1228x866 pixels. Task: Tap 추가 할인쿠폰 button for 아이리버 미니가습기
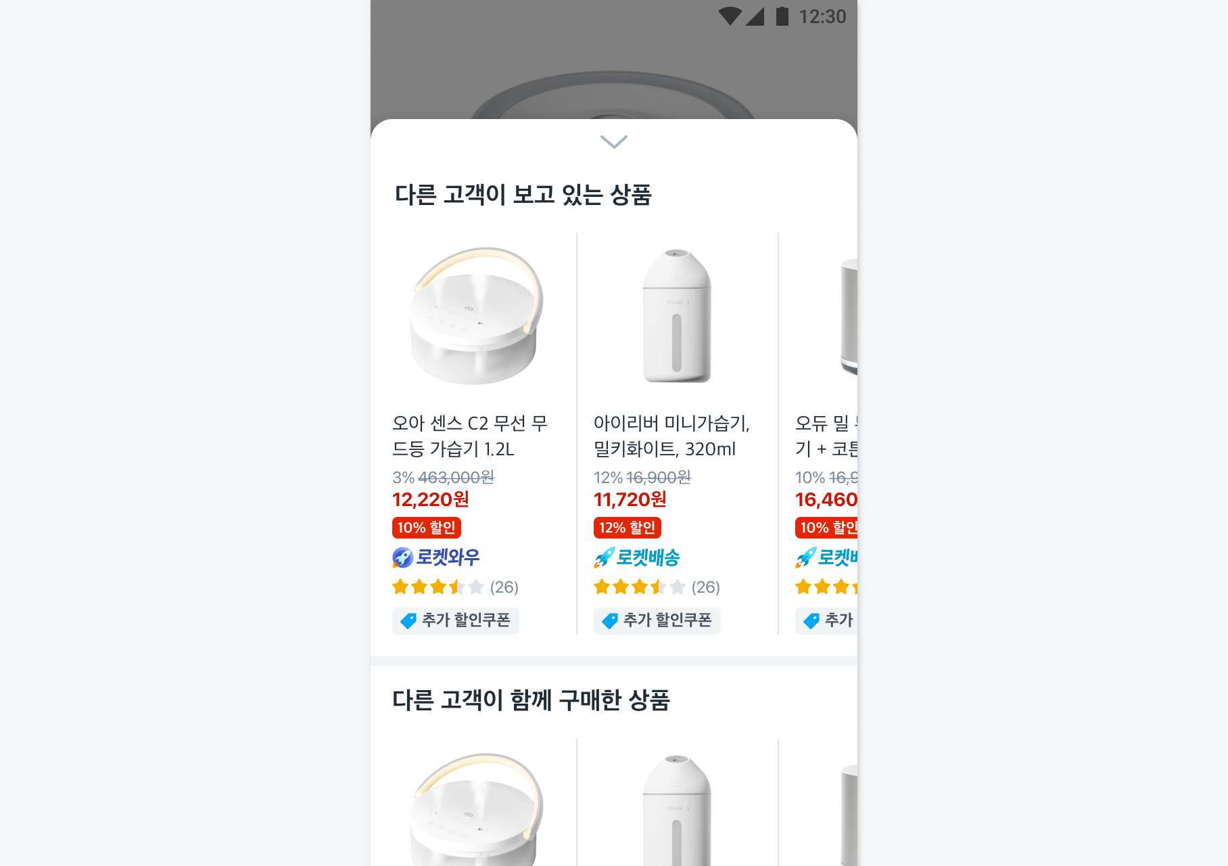(657, 620)
